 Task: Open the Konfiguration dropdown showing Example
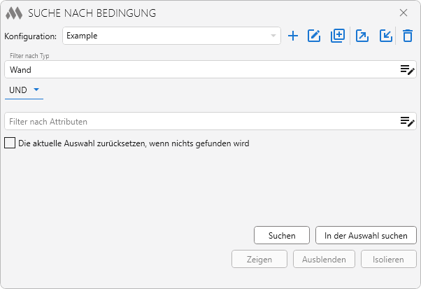coord(171,36)
